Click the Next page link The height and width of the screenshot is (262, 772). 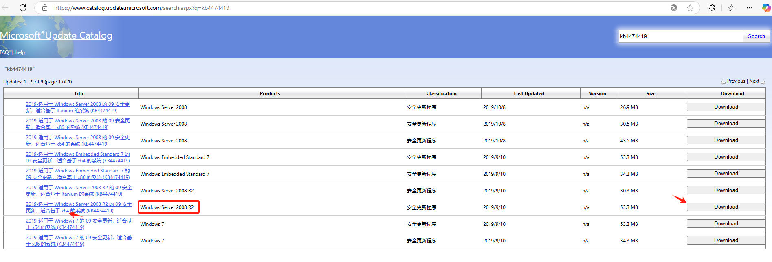754,81
